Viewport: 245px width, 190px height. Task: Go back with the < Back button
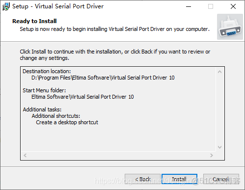tap(142, 179)
